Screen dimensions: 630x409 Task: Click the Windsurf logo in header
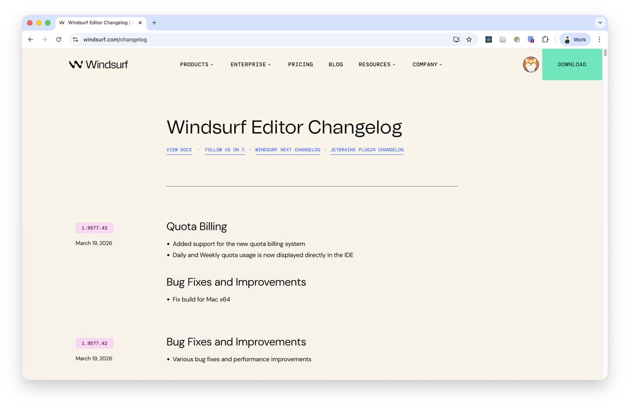pyautogui.click(x=99, y=64)
